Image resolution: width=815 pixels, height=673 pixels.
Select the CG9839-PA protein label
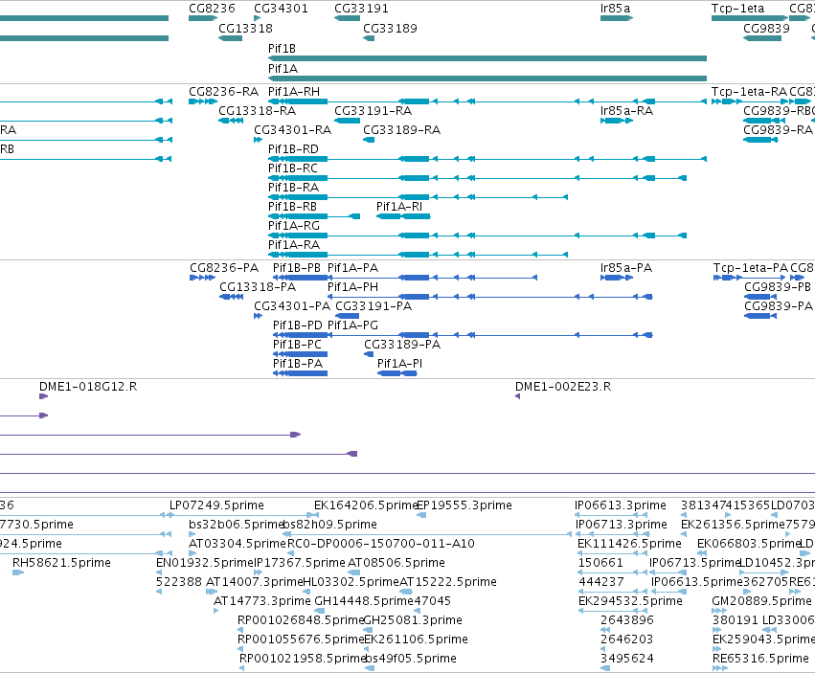click(x=778, y=306)
